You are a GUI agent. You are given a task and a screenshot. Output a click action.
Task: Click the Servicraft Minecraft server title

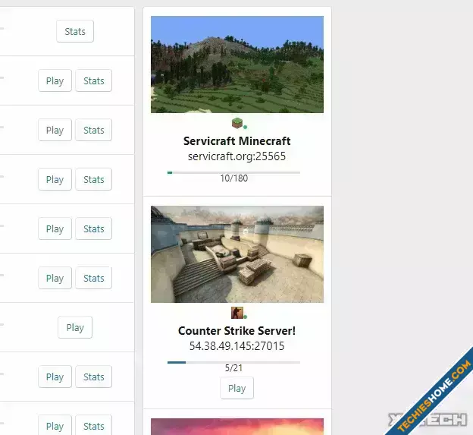pos(237,141)
